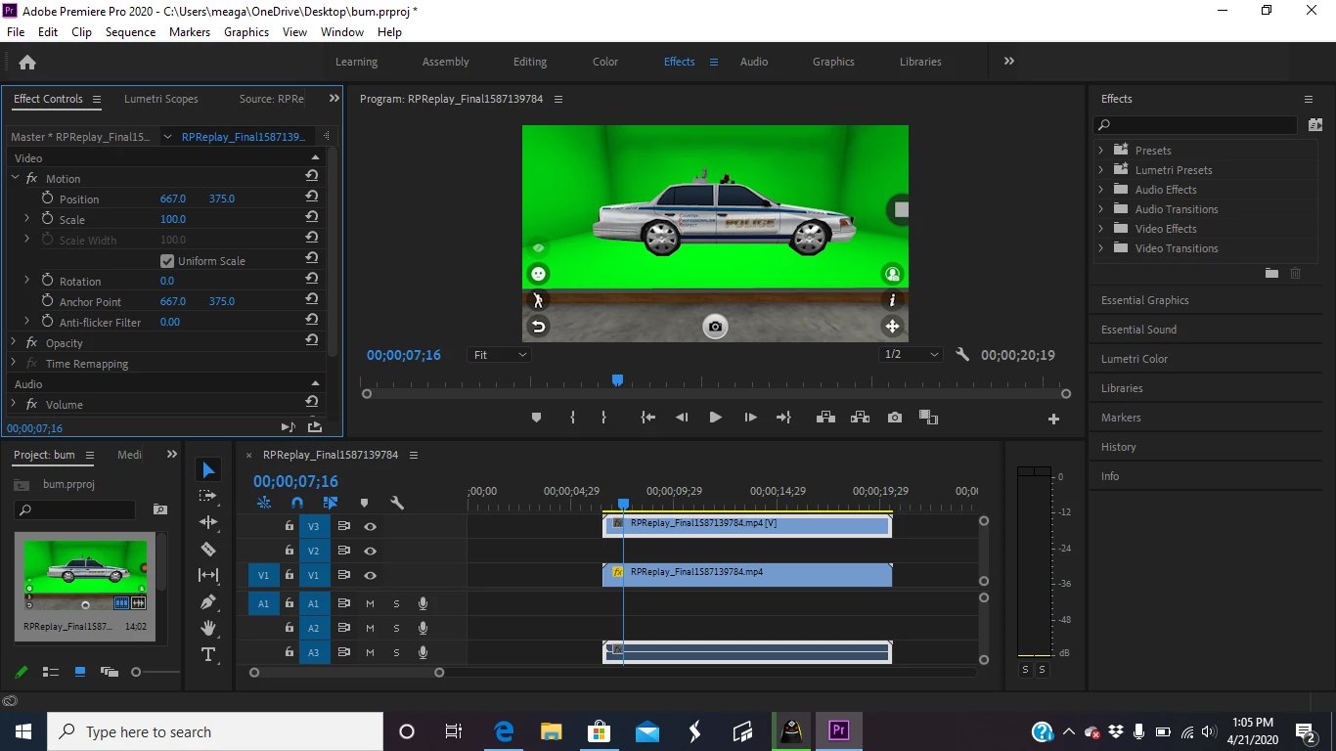Toggle Position animation stopwatch
This screenshot has width=1336, height=751.
[47, 199]
